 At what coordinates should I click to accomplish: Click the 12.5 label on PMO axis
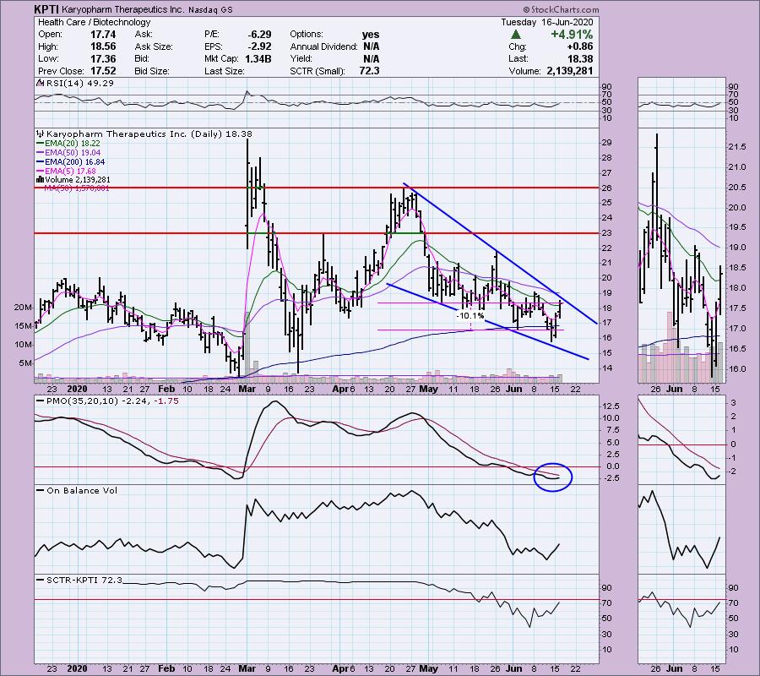[611, 406]
